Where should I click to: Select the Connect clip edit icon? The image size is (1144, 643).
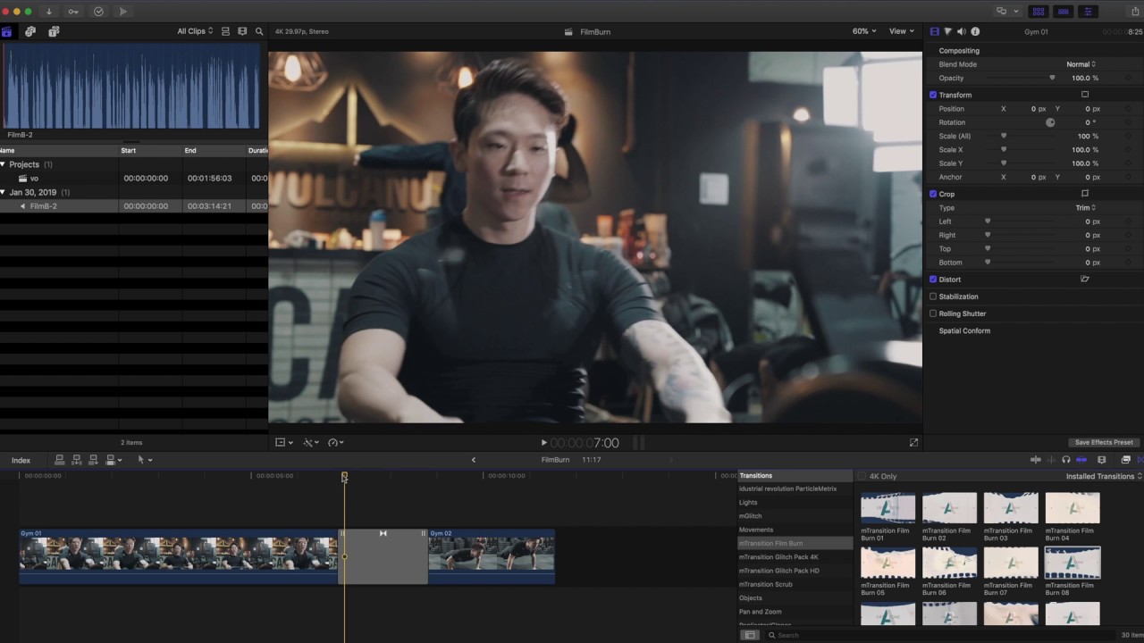click(x=60, y=459)
